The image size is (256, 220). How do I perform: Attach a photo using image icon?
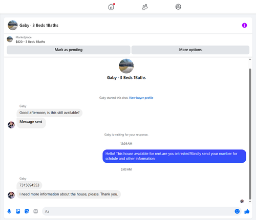tap(18, 211)
